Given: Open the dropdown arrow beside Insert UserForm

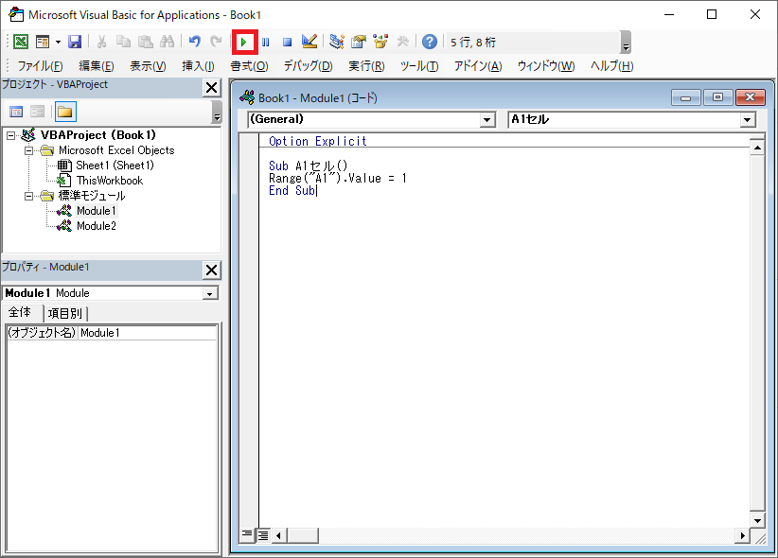Looking at the screenshot, I should (x=58, y=42).
